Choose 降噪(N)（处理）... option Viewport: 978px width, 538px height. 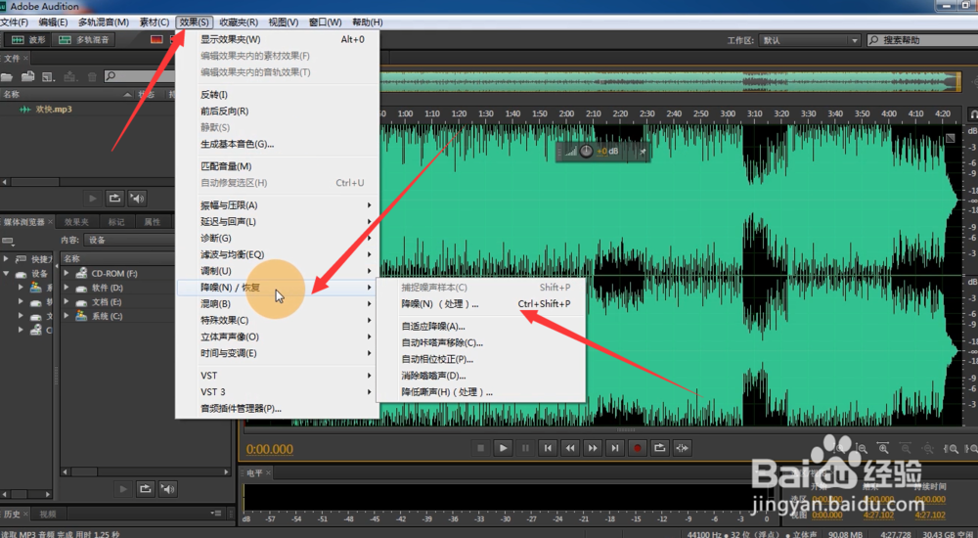pyautogui.click(x=481, y=304)
